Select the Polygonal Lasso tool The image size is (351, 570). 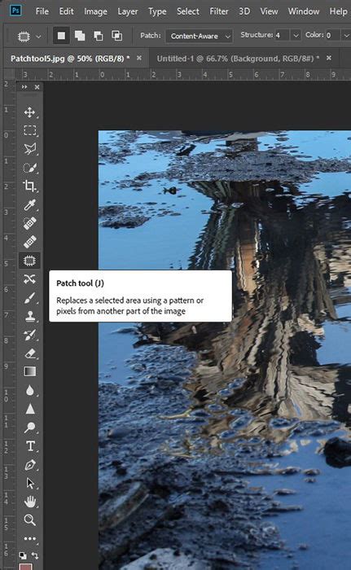[30, 149]
